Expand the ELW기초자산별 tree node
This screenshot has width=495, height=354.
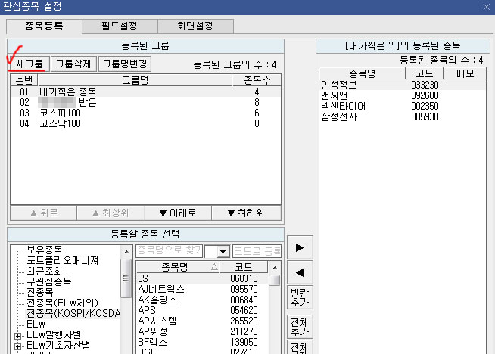click(x=17, y=346)
